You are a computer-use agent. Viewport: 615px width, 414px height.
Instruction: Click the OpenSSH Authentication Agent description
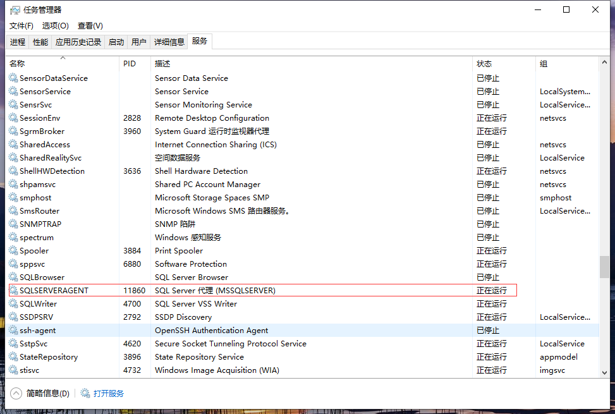coord(211,331)
